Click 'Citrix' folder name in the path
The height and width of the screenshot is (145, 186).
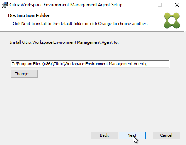point(58,64)
